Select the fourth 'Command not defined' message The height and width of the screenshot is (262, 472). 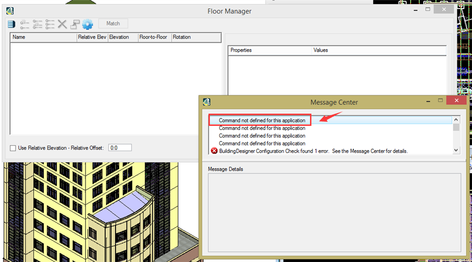click(x=331, y=144)
